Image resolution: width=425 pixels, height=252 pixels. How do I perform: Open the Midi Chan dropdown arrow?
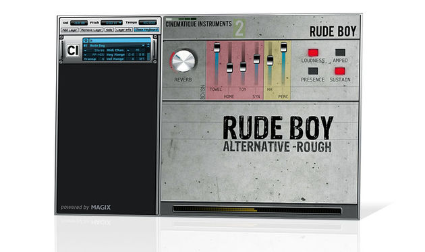(128, 51)
